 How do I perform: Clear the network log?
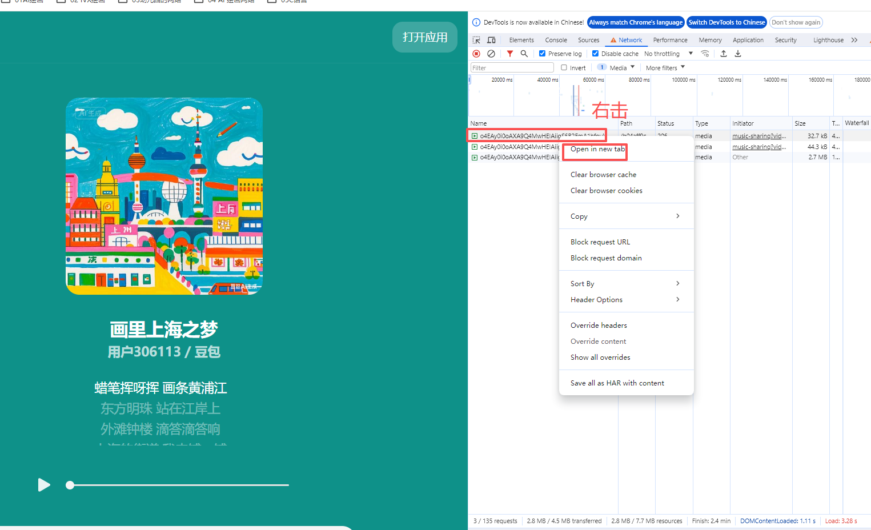click(x=491, y=54)
